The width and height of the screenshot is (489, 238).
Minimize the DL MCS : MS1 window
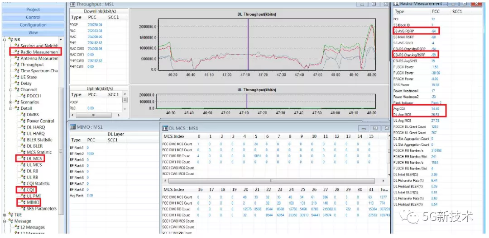coord(363,128)
